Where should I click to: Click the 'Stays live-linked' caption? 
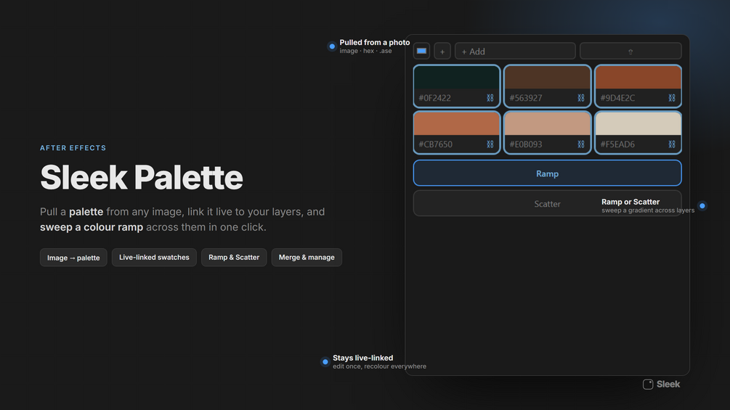click(x=362, y=358)
